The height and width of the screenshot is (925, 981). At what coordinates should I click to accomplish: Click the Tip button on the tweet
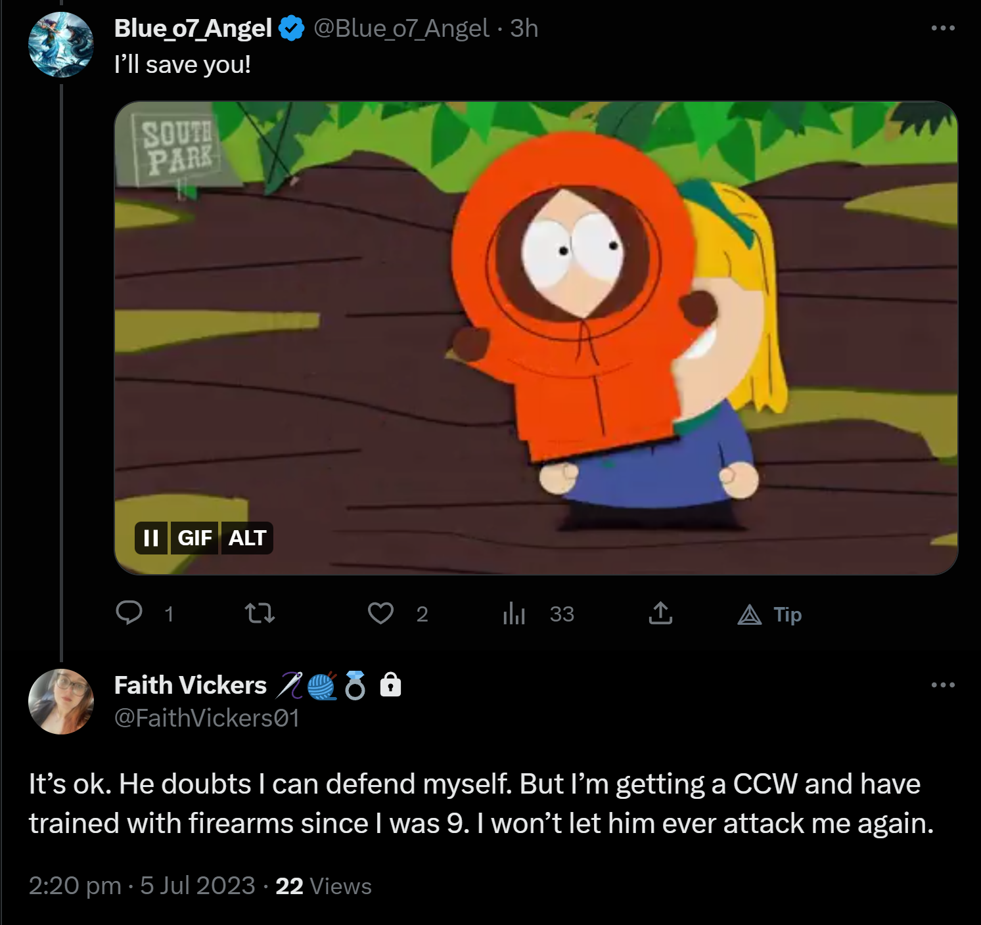tap(769, 614)
